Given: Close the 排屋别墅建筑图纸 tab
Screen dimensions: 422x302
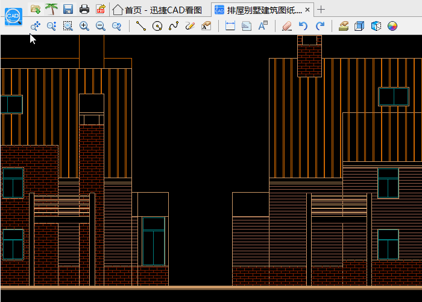Looking at the screenshot, I should tap(307, 10).
